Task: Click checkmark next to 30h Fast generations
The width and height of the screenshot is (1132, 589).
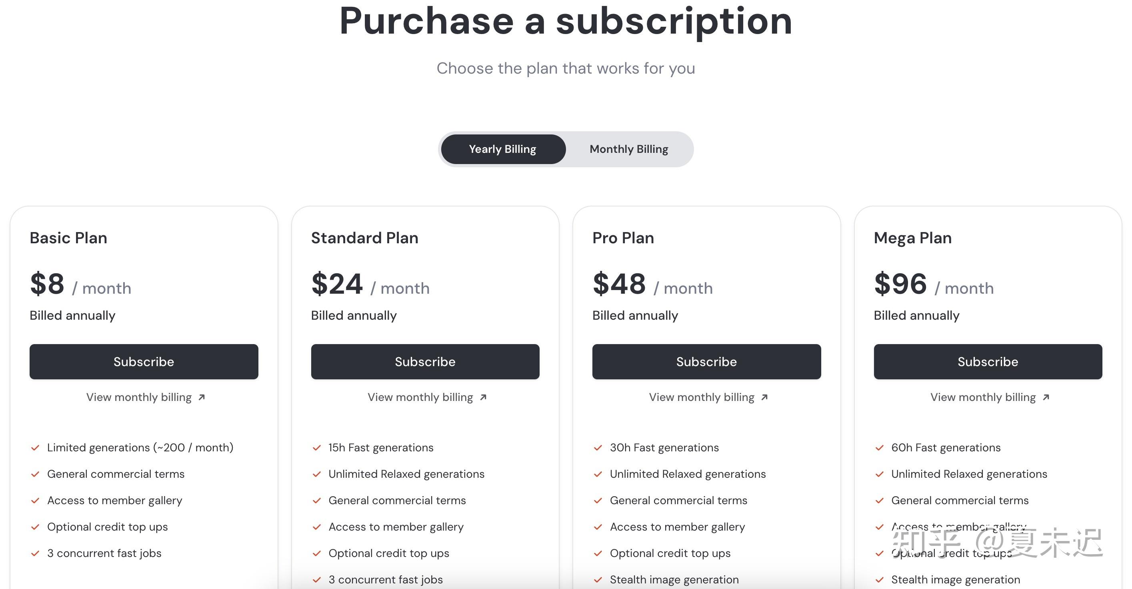Action: pyautogui.click(x=598, y=448)
